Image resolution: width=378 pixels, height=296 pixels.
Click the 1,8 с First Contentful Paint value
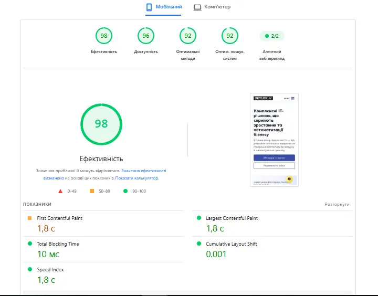tap(46, 228)
